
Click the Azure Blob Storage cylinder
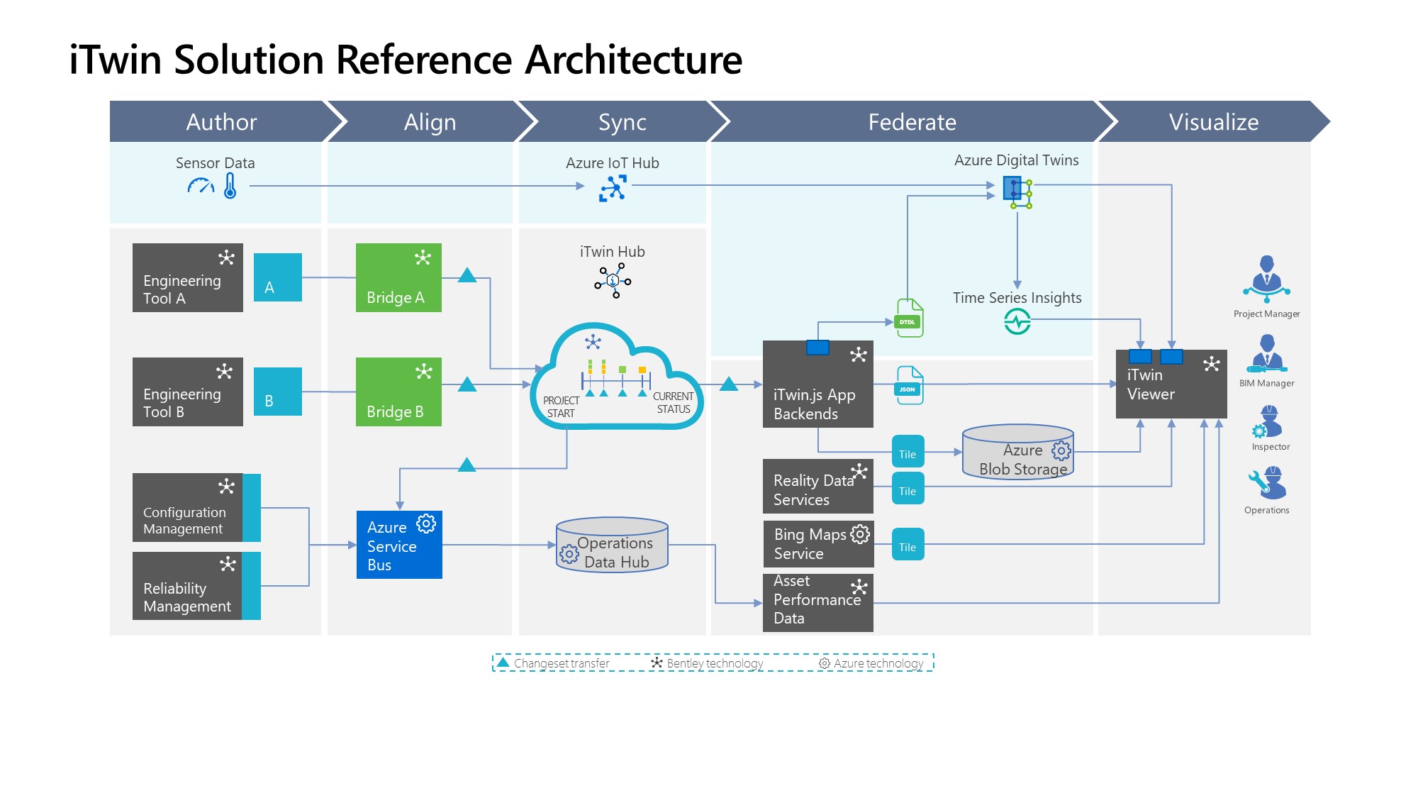(1017, 453)
